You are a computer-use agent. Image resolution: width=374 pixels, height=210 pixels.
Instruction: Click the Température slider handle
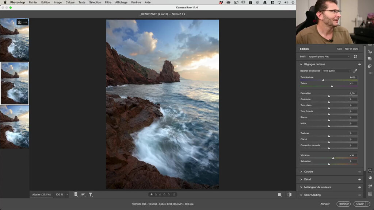pos(323,80)
